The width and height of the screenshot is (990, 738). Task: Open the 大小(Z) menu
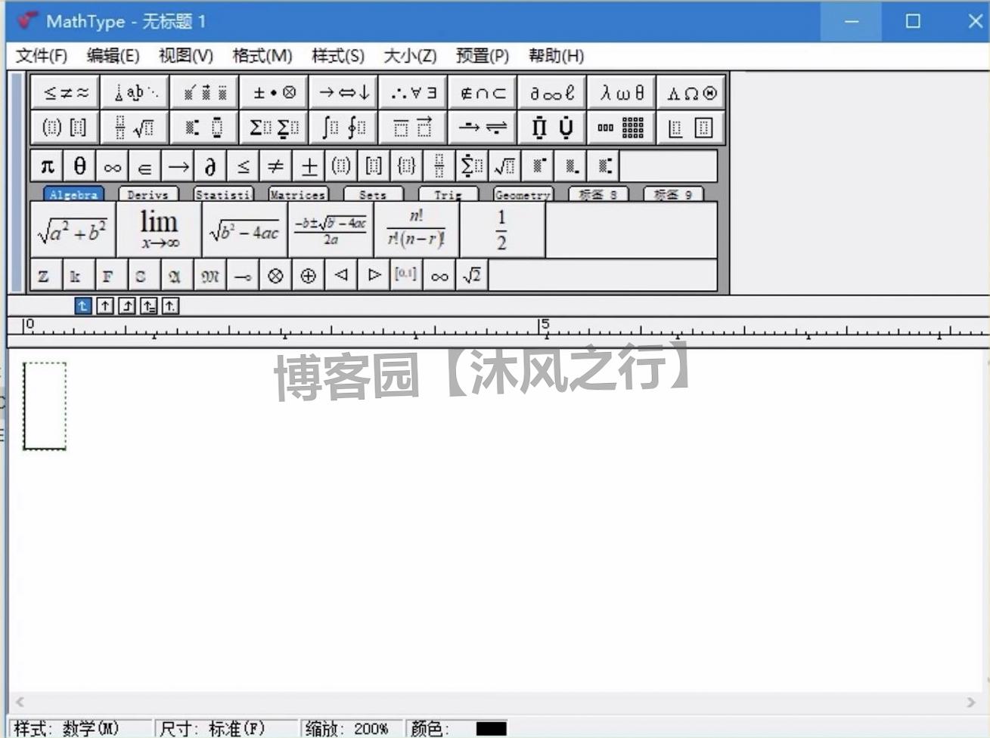(x=410, y=56)
